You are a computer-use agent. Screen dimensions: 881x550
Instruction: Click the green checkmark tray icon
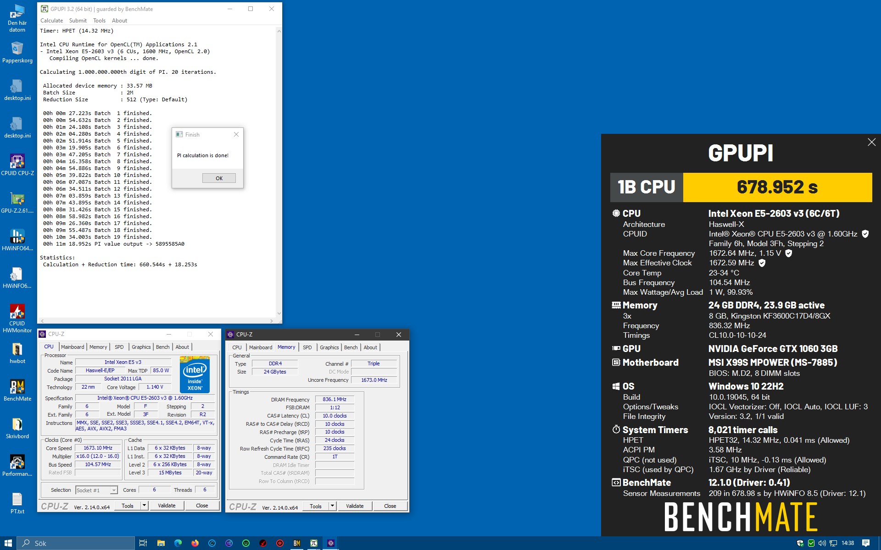click(811, 543)
